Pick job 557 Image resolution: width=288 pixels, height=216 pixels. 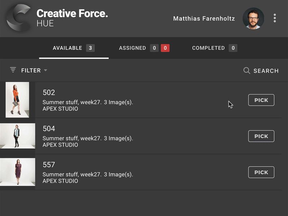261,172
